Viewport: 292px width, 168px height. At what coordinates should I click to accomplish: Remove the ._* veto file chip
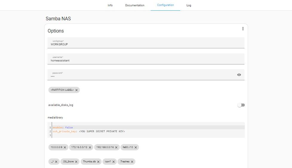[x=56, y=162]
